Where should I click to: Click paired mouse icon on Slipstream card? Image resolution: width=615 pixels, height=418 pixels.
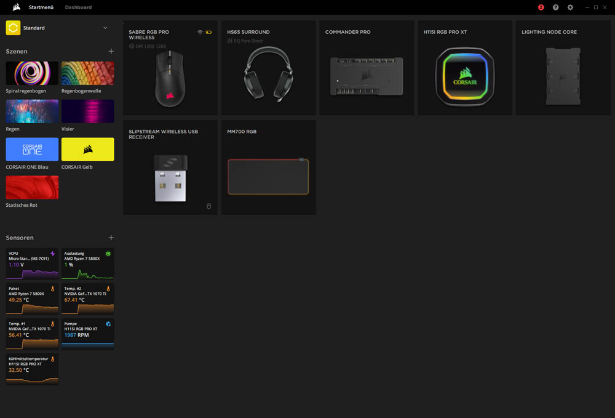click(209, 206)
